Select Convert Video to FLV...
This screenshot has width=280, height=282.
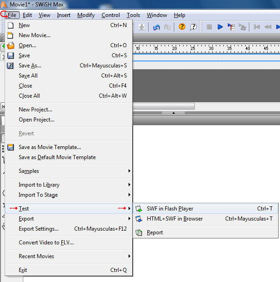(x=69, y=243)
